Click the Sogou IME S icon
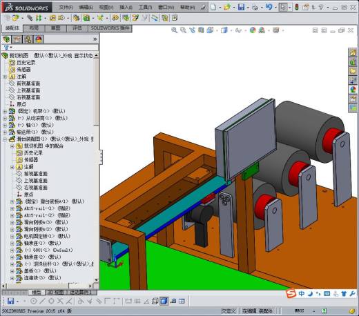359x316 pixels. pyautogui.click(x=291, y=293)
